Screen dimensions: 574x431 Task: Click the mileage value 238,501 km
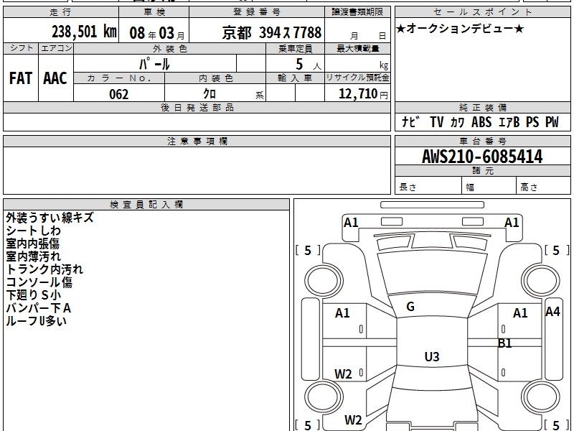(84, 32)
